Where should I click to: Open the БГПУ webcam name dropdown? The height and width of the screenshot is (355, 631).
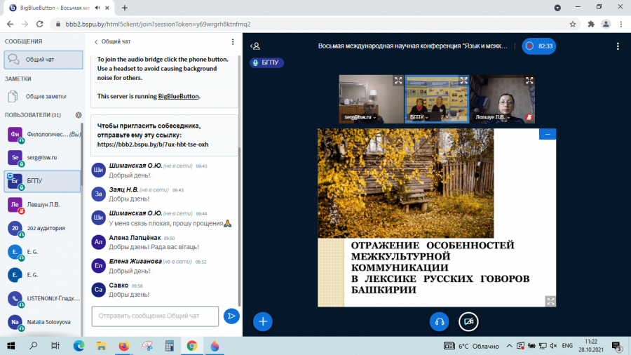[419, 117]
